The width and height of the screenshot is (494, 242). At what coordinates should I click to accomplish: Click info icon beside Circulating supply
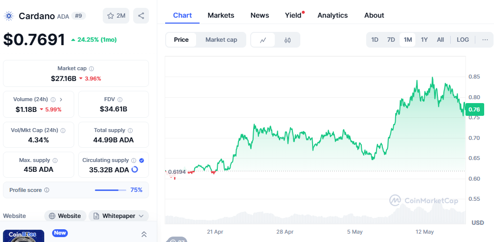(134, 161)
